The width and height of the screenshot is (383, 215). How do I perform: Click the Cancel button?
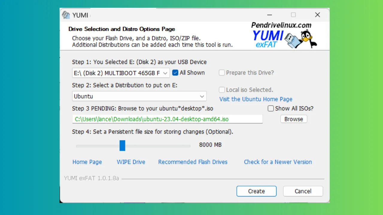pos(303,191)
